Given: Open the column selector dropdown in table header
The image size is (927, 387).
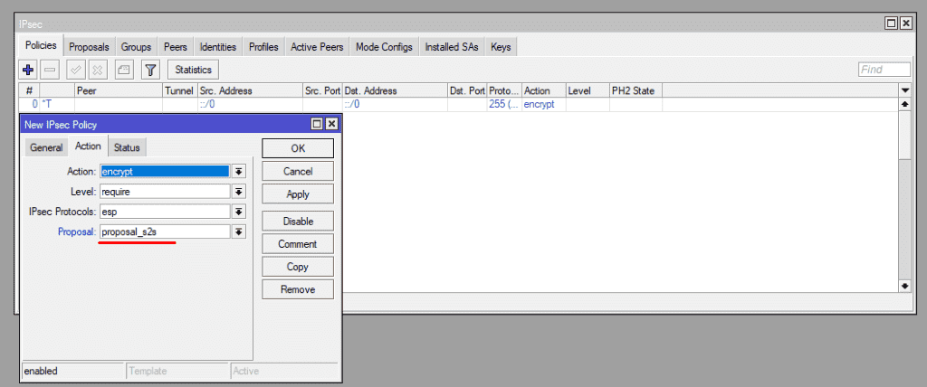Looking at the screenshot, I should click(x=904, y=91).
